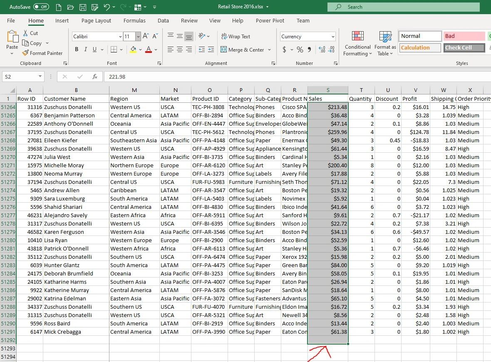Open the Currency number format dropdown

pos(333,37)
